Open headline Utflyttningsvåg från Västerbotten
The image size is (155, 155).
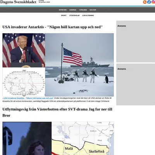[57, 112]
